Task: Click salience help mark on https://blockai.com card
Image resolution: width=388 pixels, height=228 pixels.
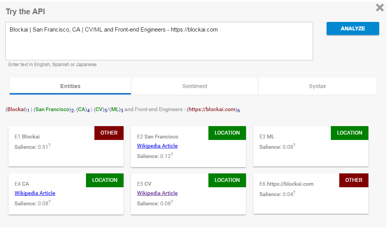Action: point(294,192)
